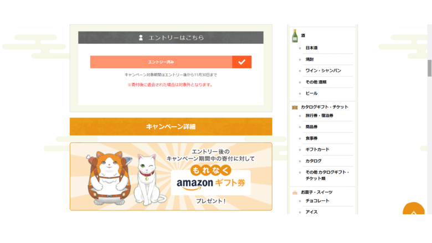Click the エントリー済み entry button
Viewport: 432px width, 243px height.
click(x=171, y=62)
